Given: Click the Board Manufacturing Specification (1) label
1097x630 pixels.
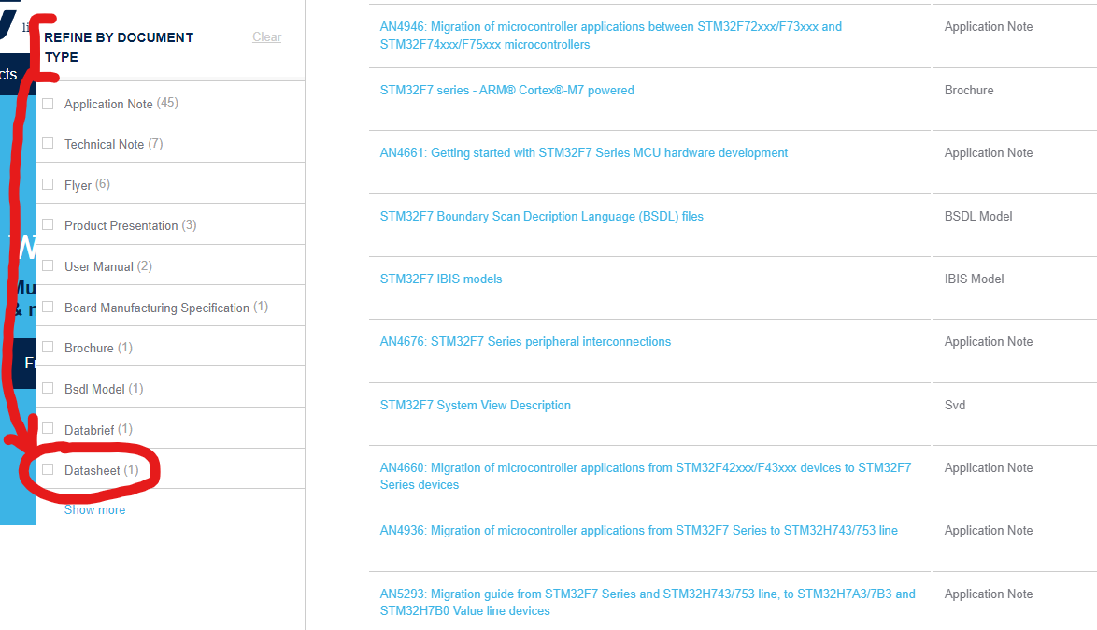Looking at the screenshot, I should (x=165, y=308).
